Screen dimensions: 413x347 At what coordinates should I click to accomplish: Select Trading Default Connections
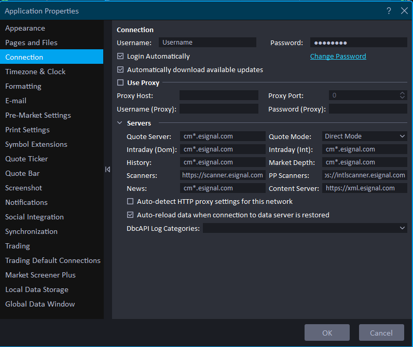[52, 260]
